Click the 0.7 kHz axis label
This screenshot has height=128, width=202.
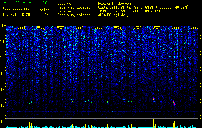[x=3, y=106]
